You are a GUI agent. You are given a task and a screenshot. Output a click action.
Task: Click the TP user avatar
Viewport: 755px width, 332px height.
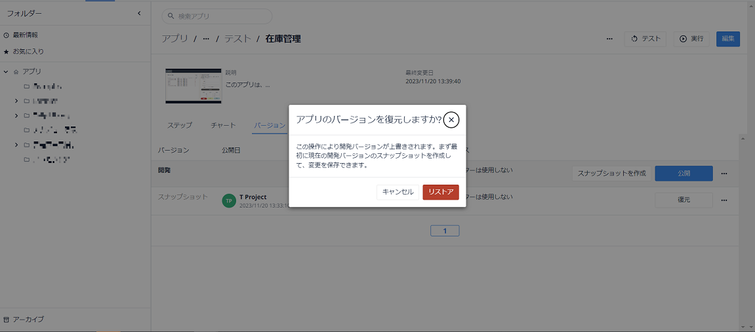[x=229, y=201]
